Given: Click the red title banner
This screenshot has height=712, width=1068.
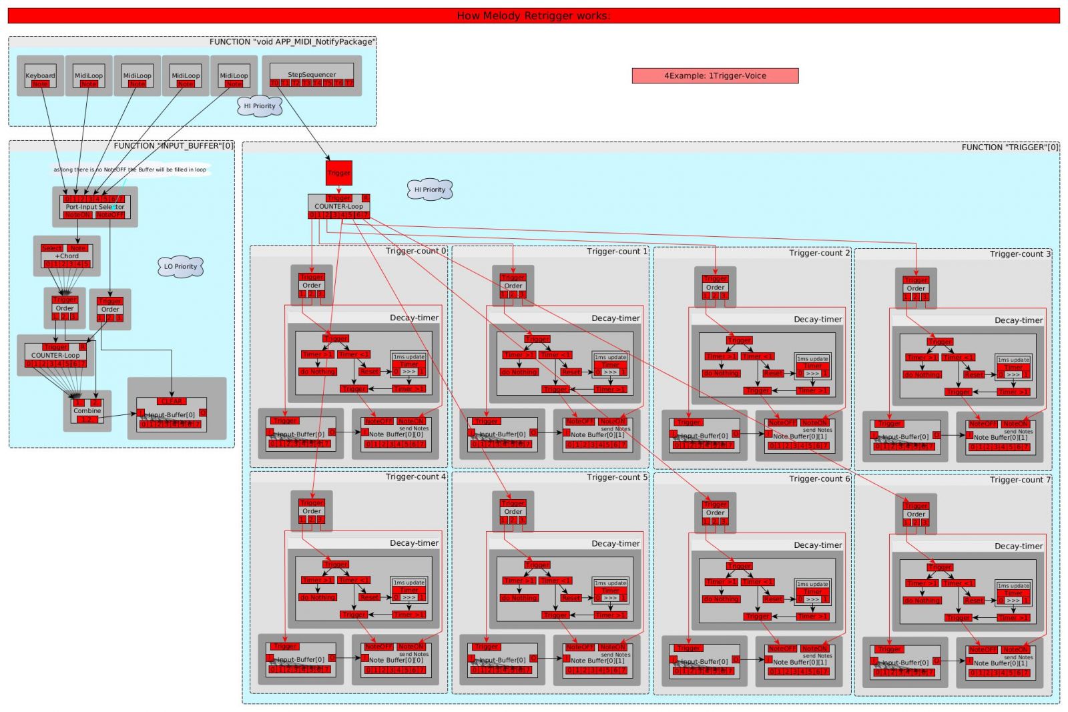Looking at the screenshot, I should (533, 16).
